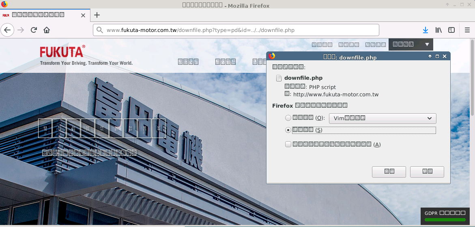The image size is (475, 227).
Task: Maximize the downfile.php dialog window
Action: tap(437, 56)
